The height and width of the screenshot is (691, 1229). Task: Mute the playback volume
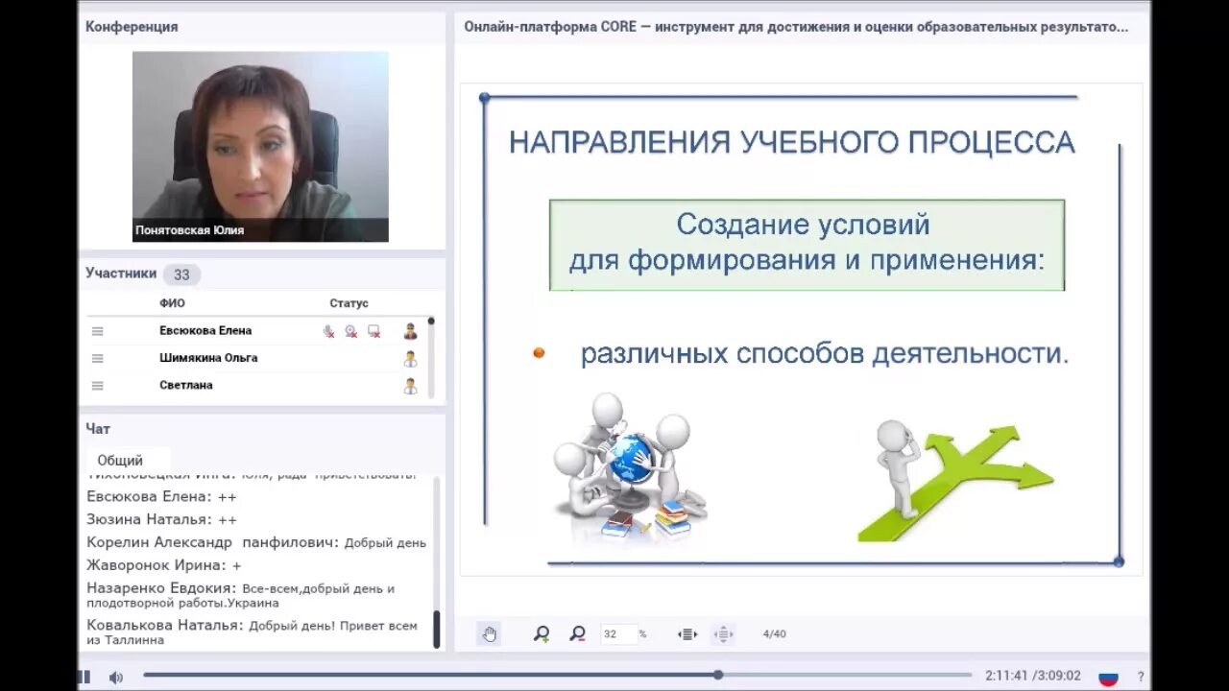click(x=116, y=677)
